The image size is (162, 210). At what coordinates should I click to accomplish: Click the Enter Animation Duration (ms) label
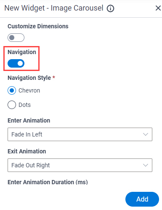point(48,182)
